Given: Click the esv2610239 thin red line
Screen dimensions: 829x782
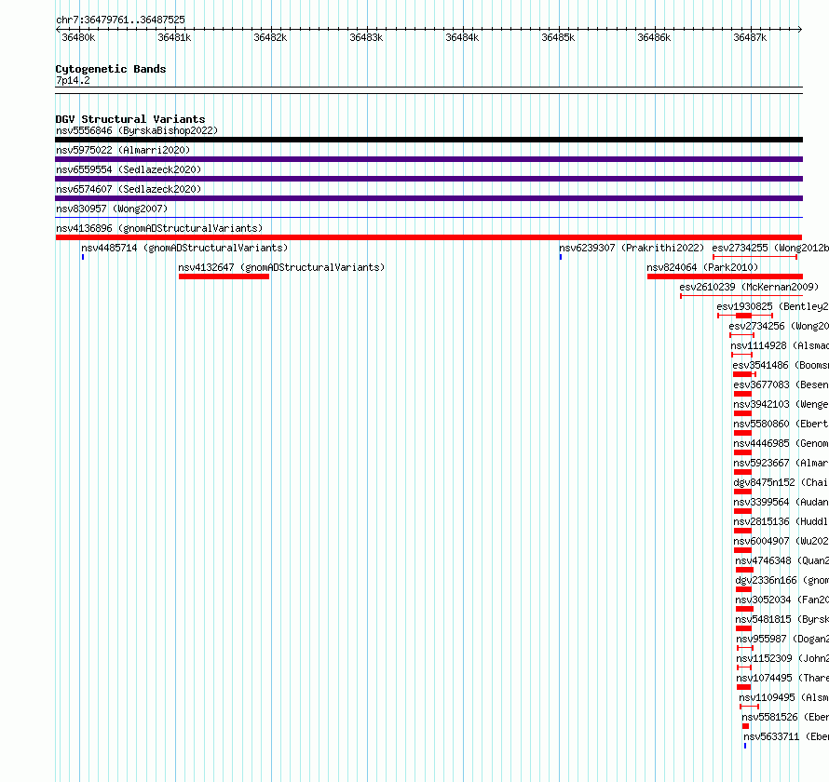Looking at the screenshot, I should [x=741, y=296].
